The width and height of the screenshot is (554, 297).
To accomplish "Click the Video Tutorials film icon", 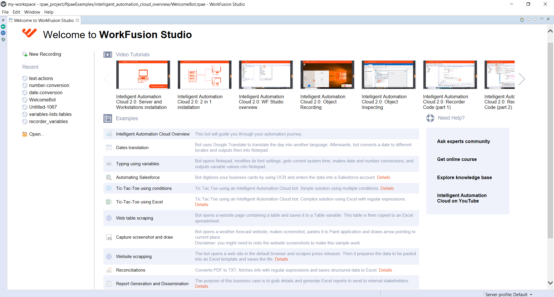I will pyautogui.click(x=108, y=55).
